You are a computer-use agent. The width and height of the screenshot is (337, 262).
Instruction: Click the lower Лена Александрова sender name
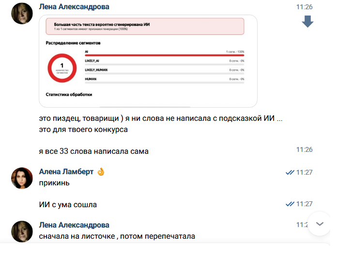(74, 225)
